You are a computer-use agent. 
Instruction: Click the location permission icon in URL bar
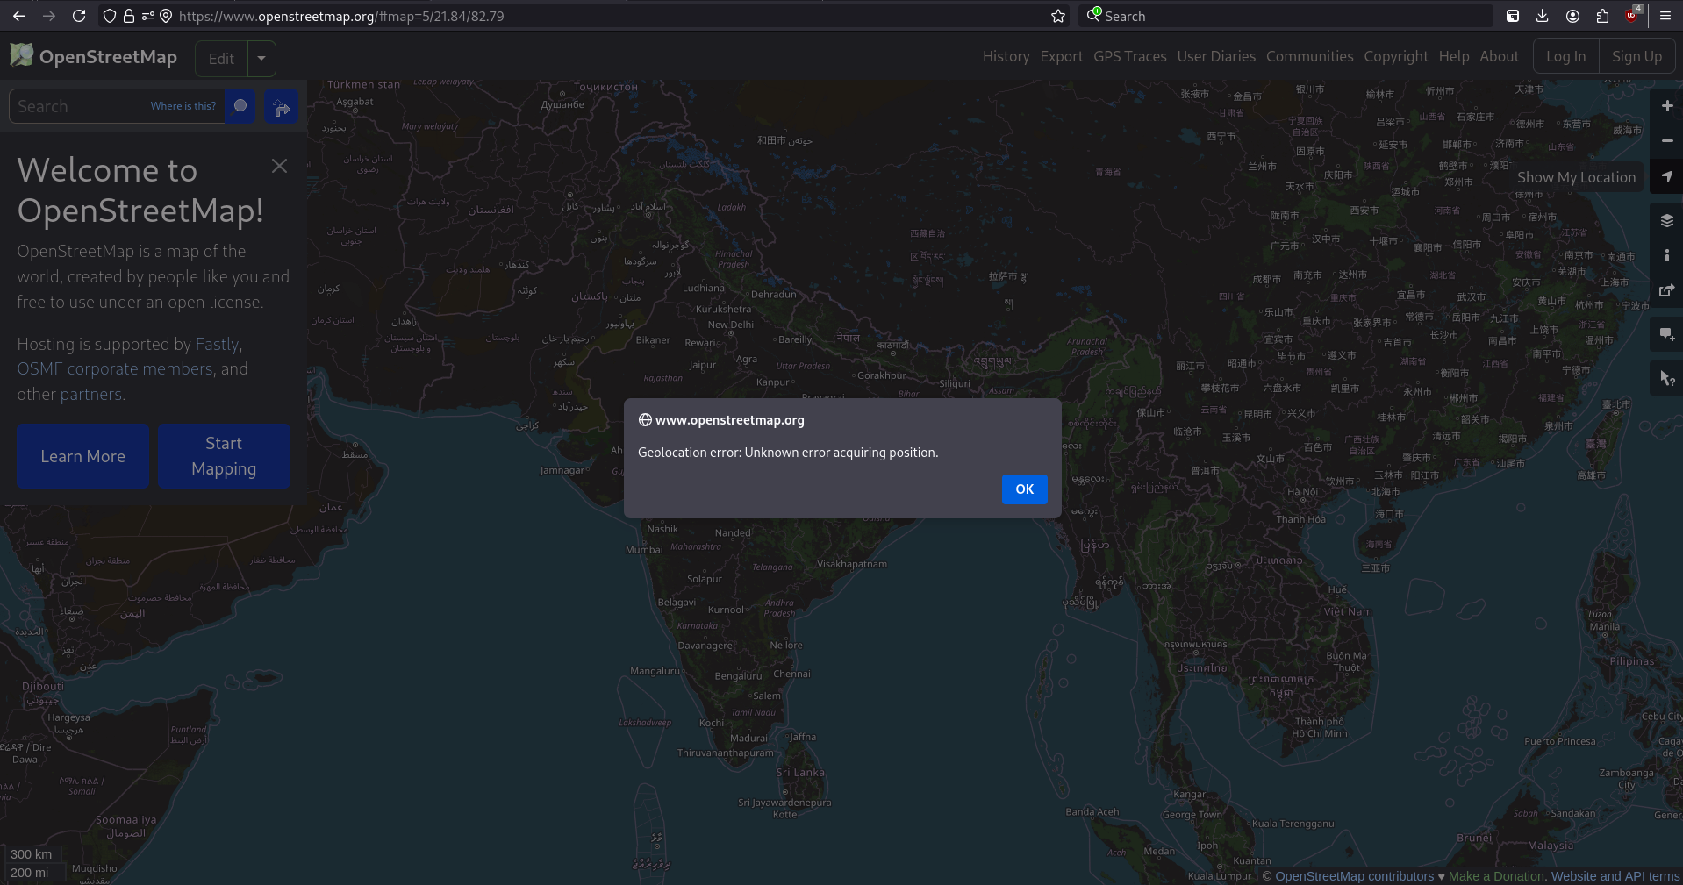[x=166, y=16]
